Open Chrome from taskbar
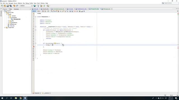 click(x=20, y=98)
